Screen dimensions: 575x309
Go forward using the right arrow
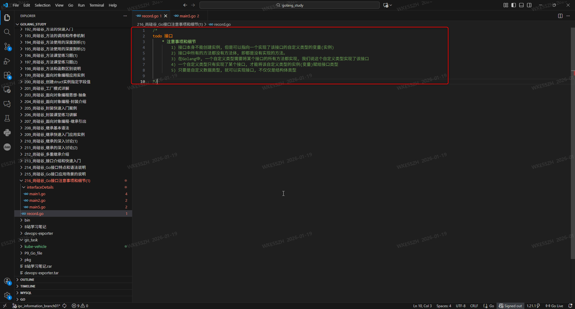click(193, 5)
